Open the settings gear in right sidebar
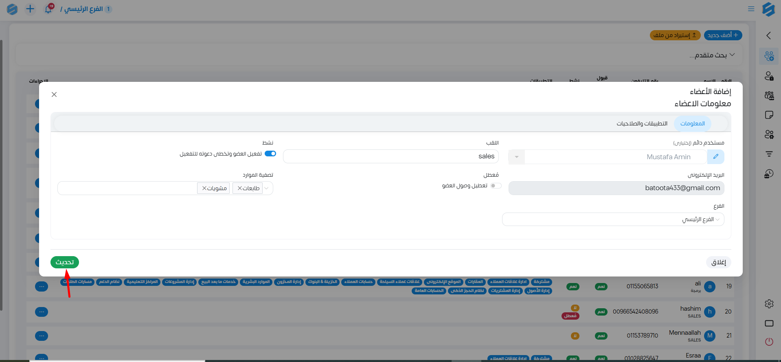781x362 pixels. pyautogui.click(x=769, y=304)
